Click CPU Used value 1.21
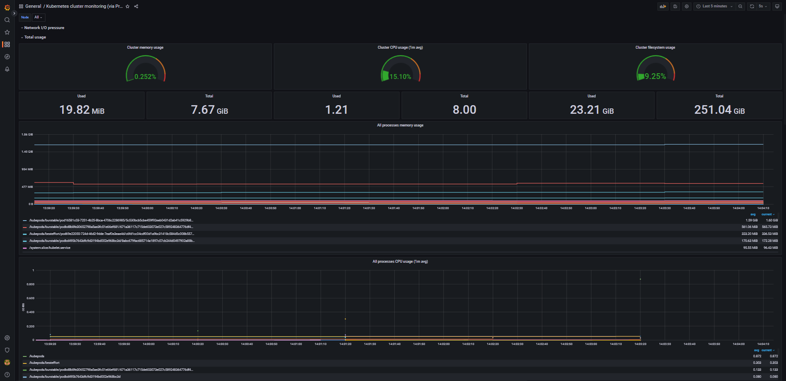The image size is (786, 381). point(337,110)
